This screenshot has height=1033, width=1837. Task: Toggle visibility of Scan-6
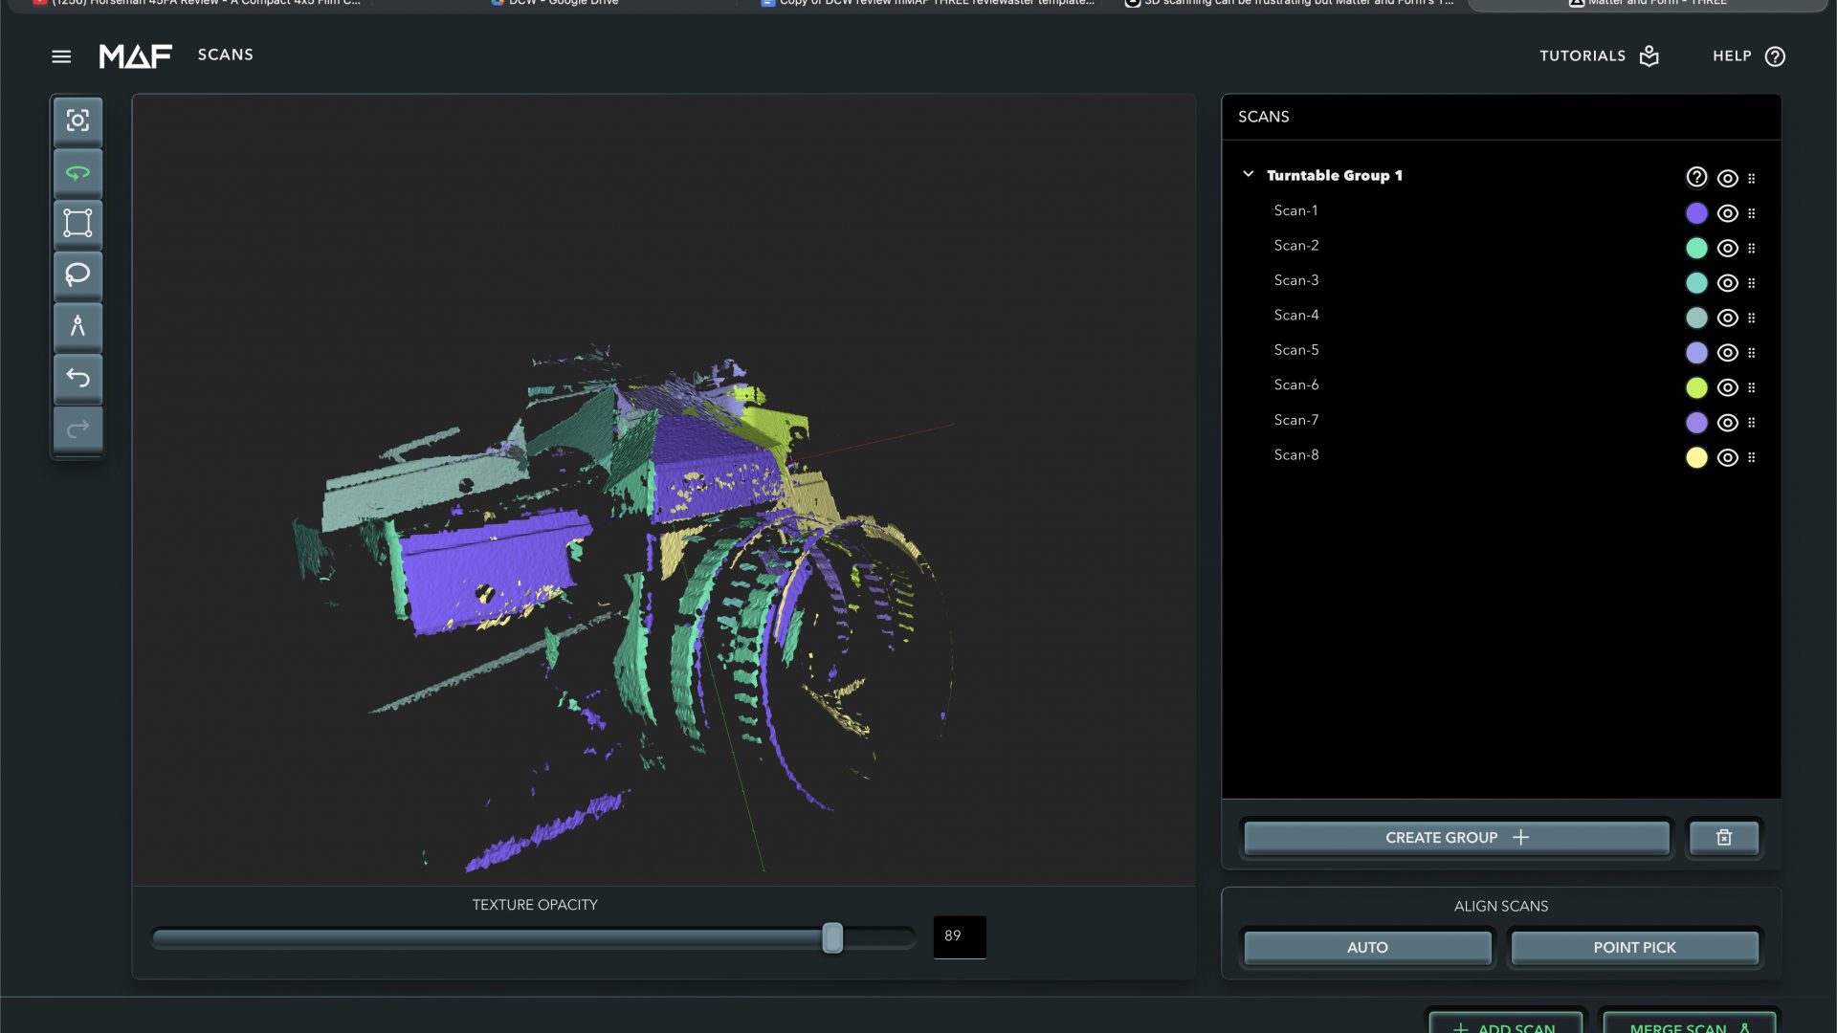click(x=1727, y=387)
